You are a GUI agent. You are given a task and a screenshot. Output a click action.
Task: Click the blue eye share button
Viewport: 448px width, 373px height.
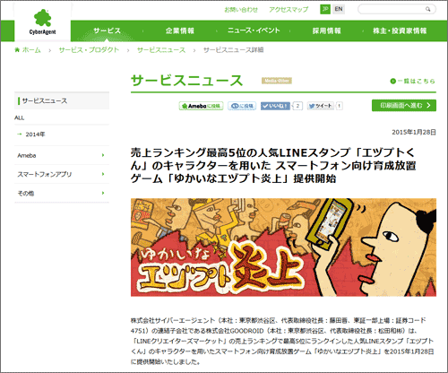click(242, 106)
